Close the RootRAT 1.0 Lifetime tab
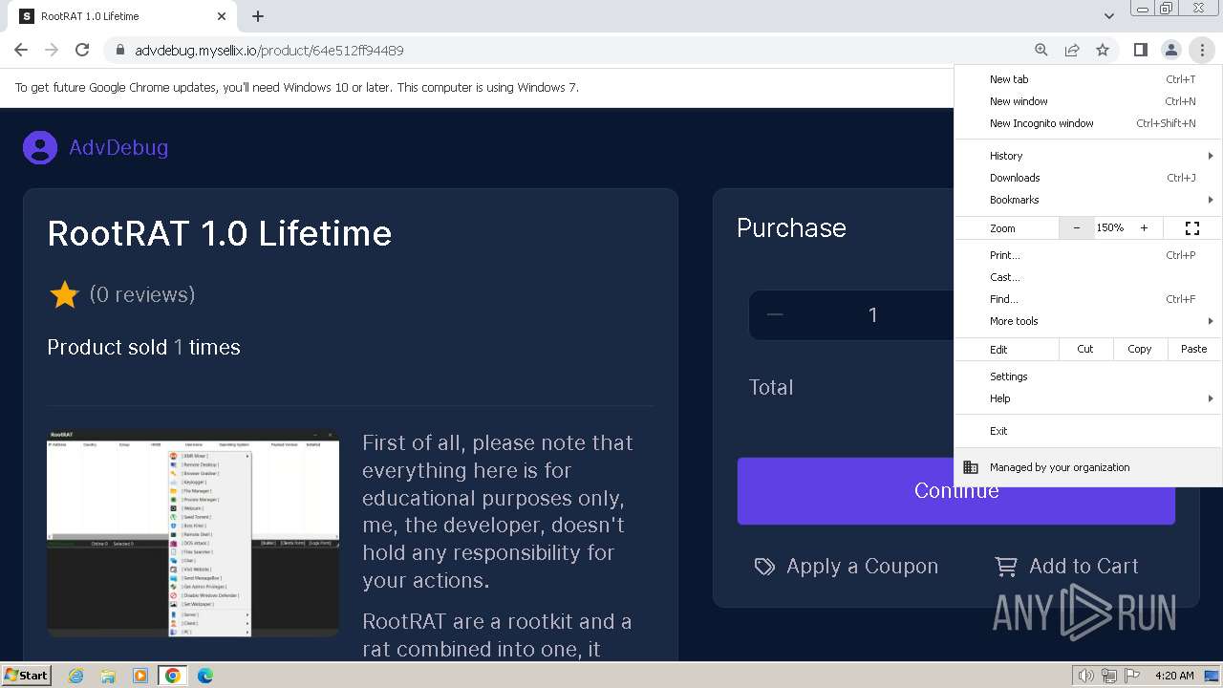Viewport: 1223px width, 688px height. click(222, 16)
